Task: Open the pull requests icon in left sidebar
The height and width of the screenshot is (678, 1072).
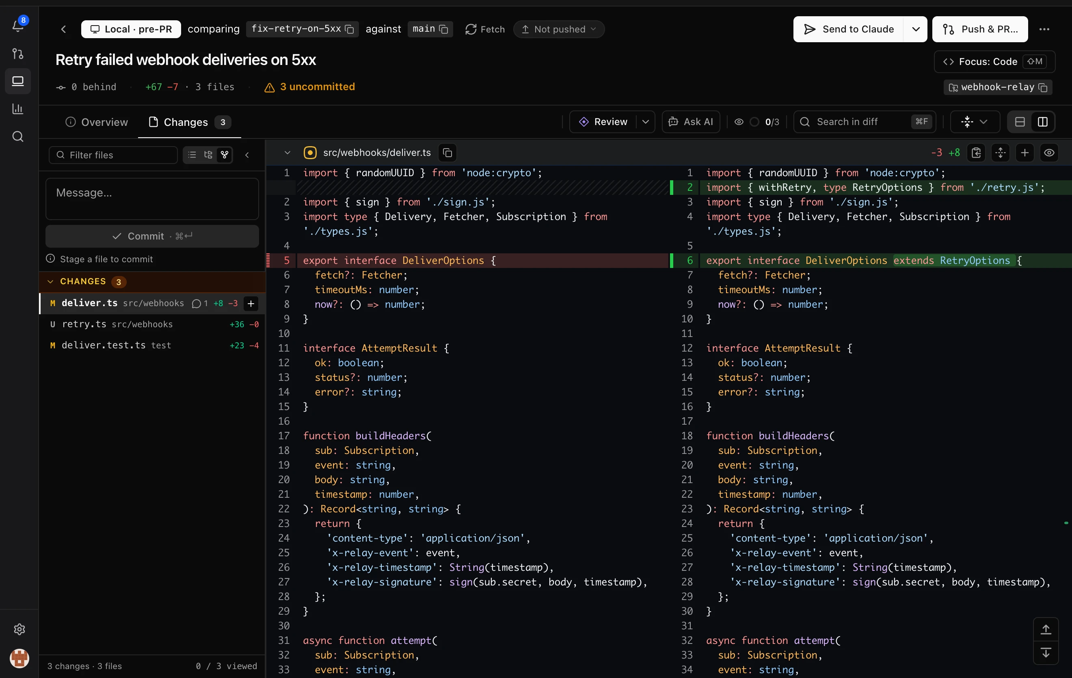Action: click(x=18, y=54)
